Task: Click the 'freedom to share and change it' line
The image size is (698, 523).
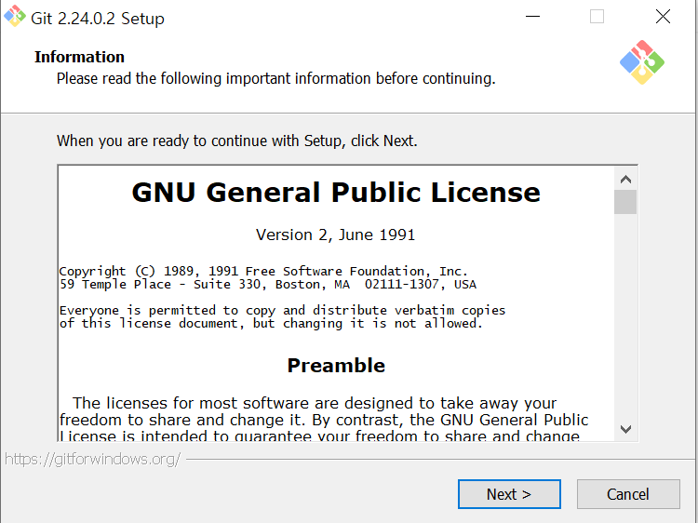Action: (324, 421)
